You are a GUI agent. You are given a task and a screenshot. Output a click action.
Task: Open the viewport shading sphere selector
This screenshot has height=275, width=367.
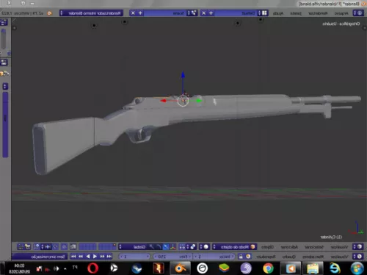204,247
